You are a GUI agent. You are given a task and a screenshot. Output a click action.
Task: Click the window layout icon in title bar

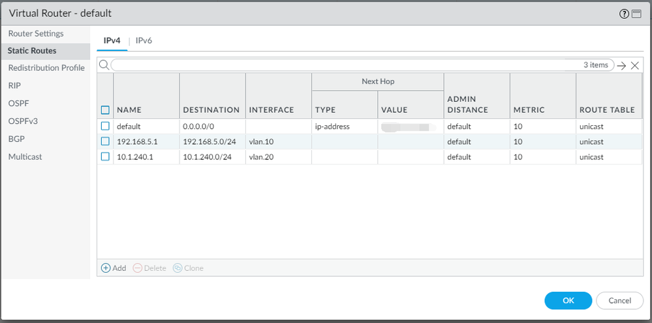[636, 14]
